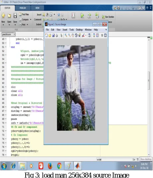
Task: Expand the Save button dropdown arrow
Action: pyautogui.click(x=15, y=25)
